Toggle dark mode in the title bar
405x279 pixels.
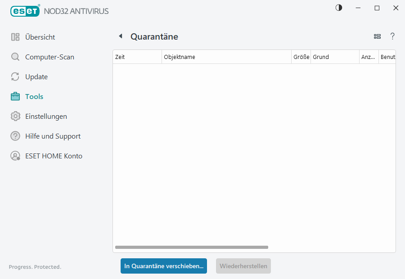338,8
